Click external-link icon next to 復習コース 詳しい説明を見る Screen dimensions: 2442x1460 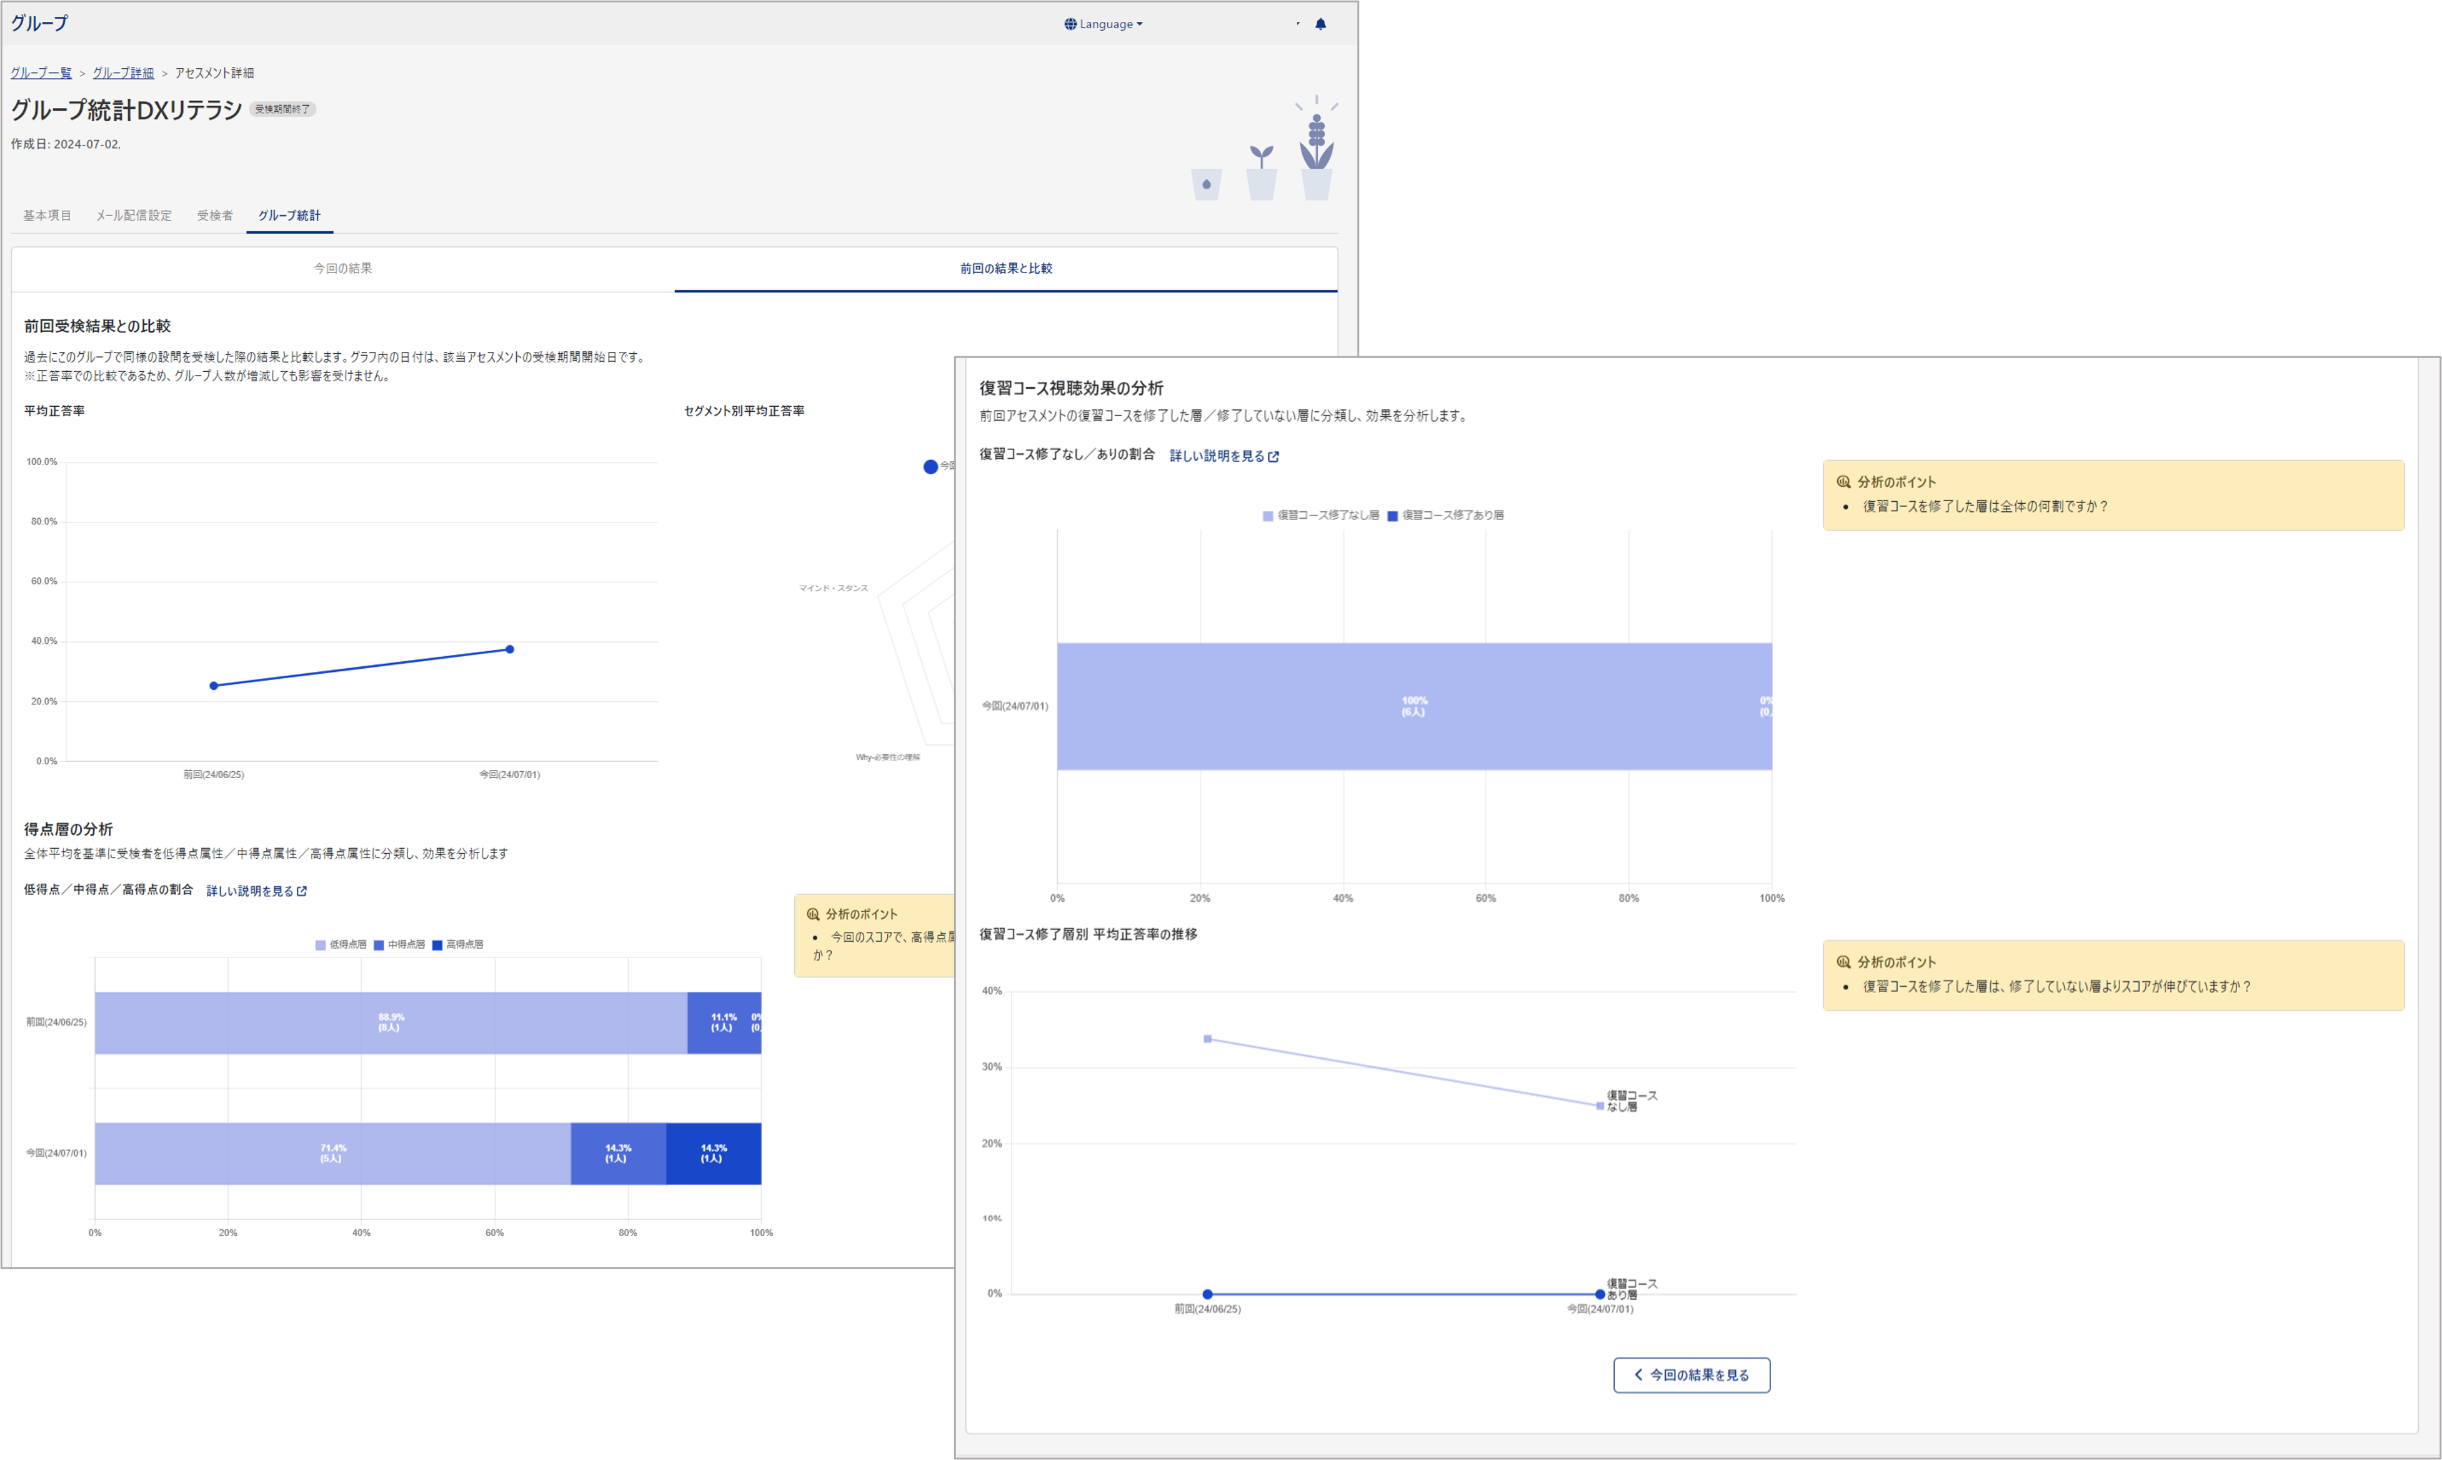pyautogui.click(x=1273, y=456)
